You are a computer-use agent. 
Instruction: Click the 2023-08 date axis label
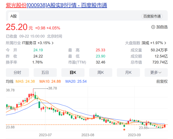pyautogui.click(x=88, y=135)
